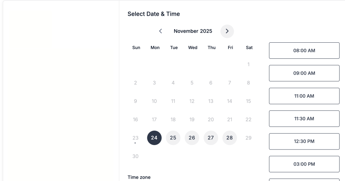
Task: Pick November 25 as the date
Action: point(173,138)
